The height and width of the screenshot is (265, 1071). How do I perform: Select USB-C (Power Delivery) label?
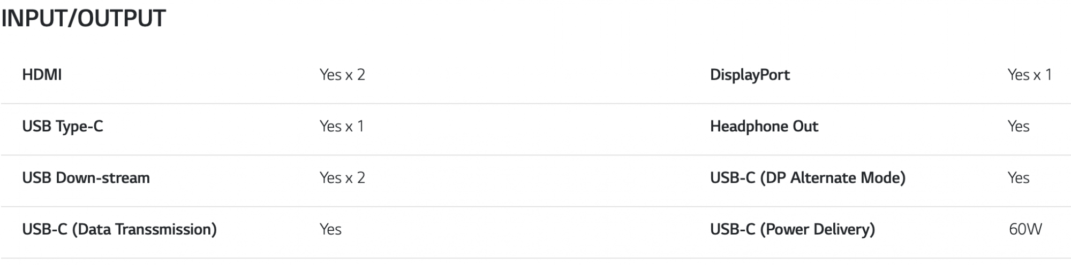(x=793, y=230)
